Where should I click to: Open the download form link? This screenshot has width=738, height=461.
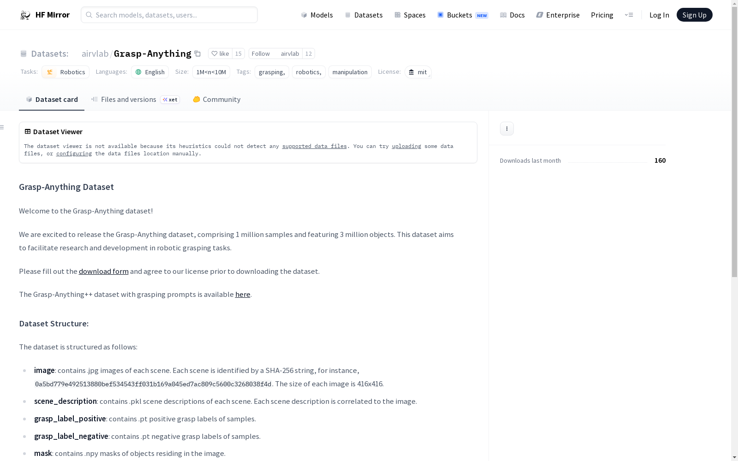click(x=104, y=271)
